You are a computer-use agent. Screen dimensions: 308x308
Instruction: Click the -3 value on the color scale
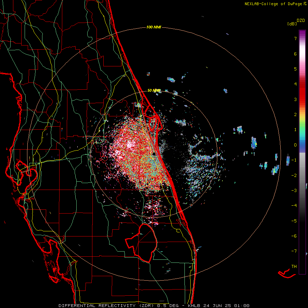pyautogui.click(x=294, y=191)
